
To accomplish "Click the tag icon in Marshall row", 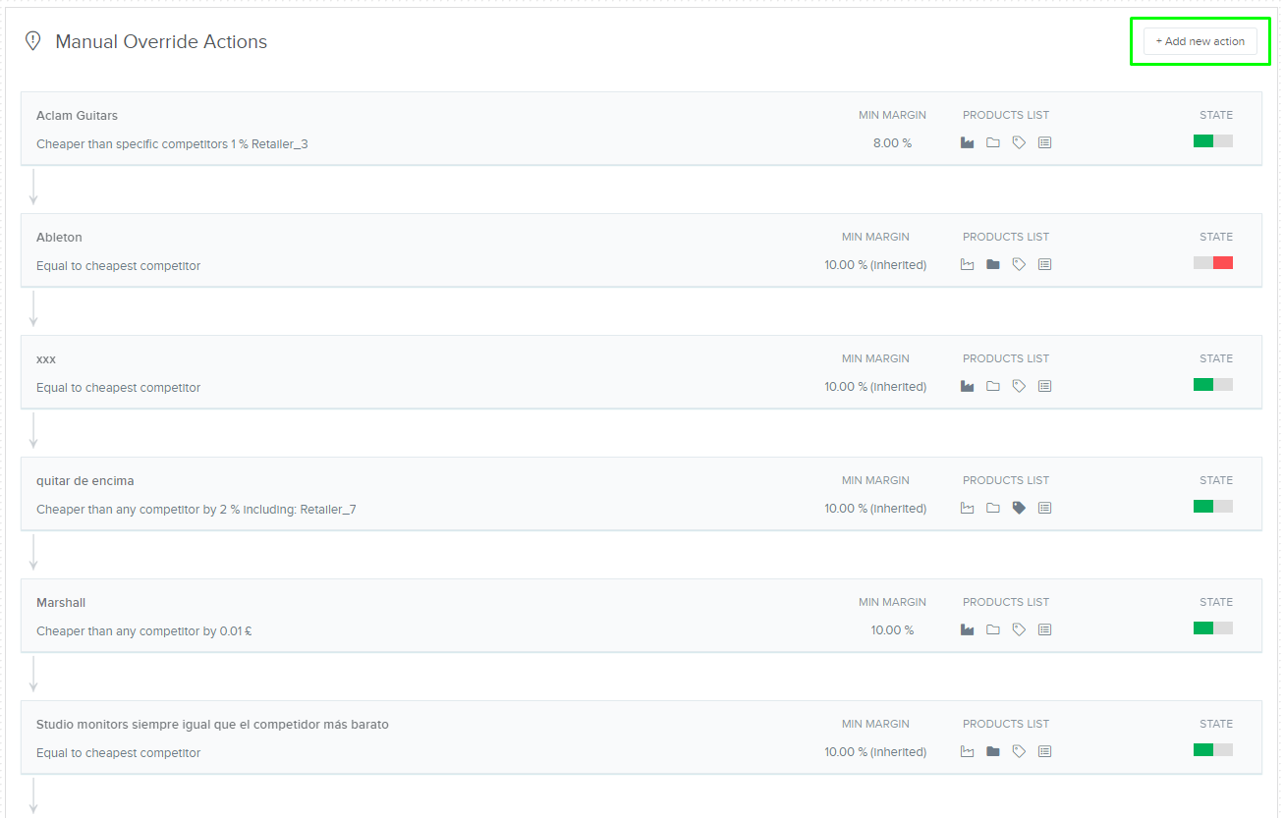I will [1019, 629].
